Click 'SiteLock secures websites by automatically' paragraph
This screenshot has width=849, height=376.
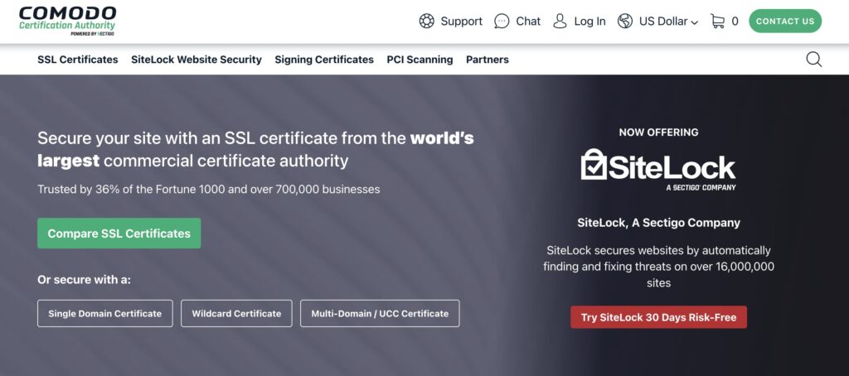pyautogui.click(x=658, y=266)
